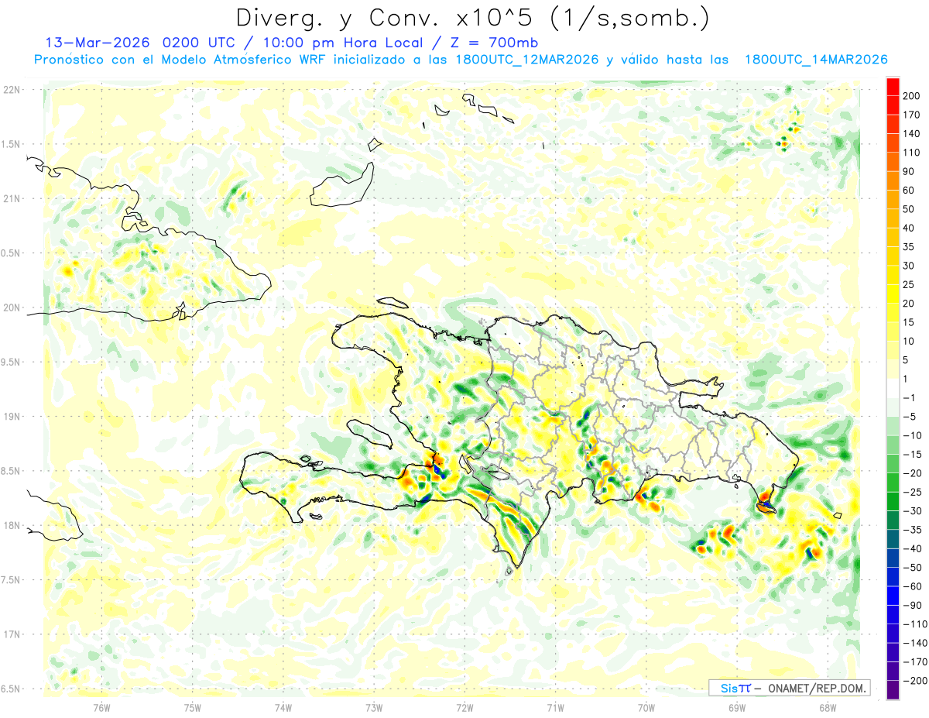Click the positive 50 colorbar label
The height and width of the screenshot is (718, 929).
pos(909,209)
